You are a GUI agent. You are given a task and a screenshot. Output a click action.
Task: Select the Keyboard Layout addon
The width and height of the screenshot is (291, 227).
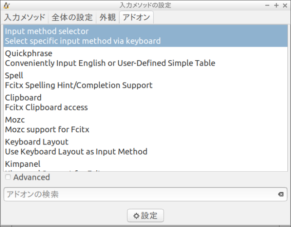click(145, 147)
